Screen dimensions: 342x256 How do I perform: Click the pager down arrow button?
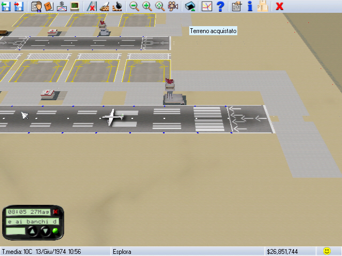pyautogui.click(x=45, y=231)
